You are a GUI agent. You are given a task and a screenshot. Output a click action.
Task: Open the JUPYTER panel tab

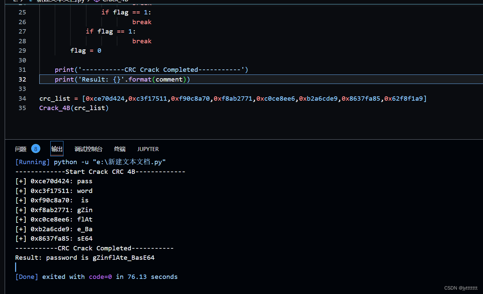pos(148,149)
